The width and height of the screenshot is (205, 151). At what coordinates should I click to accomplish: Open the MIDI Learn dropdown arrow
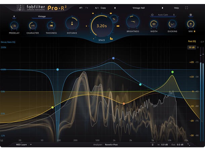(x=31, y=145)
